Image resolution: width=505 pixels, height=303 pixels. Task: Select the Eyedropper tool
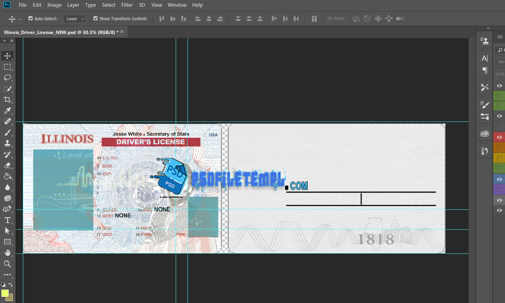[x=7, y=110]
